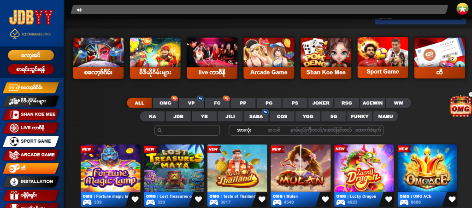Screen dimensions: 472x208
Task: Open the Myanmar flag language selector
Action: tap(462, 9)
